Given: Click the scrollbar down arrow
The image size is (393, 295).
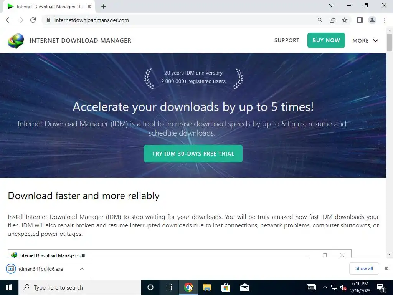Looking at the screenshot, I should pos(390,254).
